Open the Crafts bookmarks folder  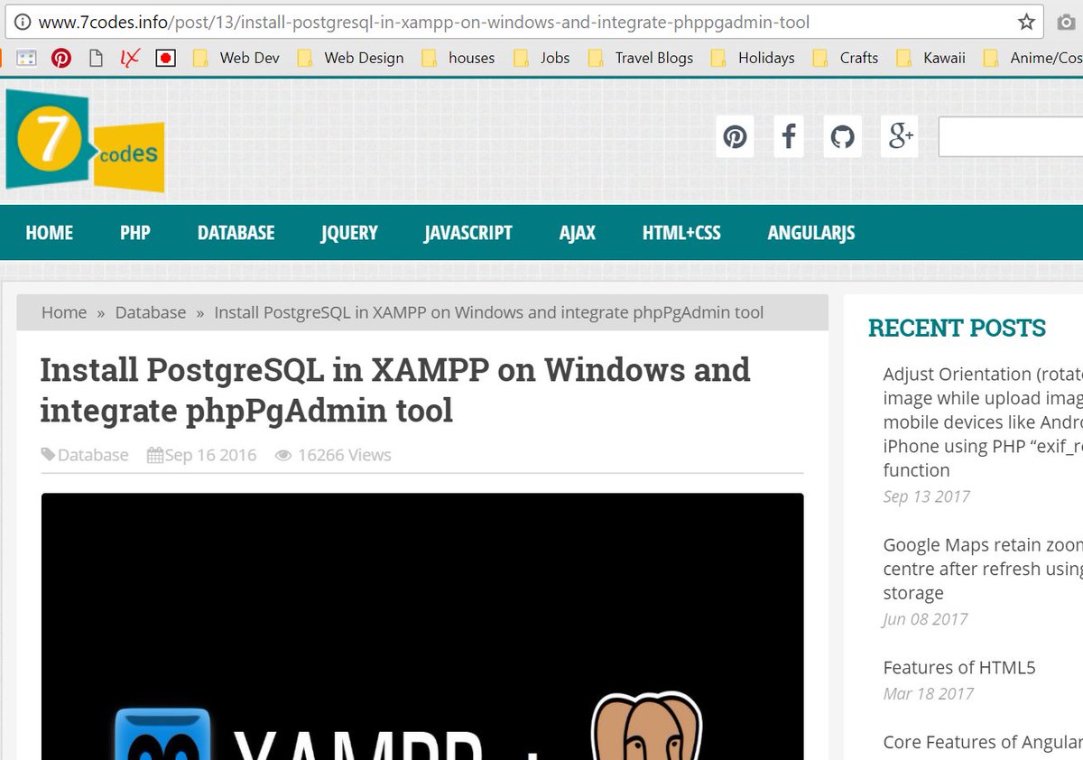pos(846,58)
